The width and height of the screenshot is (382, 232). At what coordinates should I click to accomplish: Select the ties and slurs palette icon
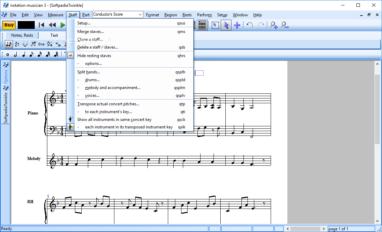25,44
